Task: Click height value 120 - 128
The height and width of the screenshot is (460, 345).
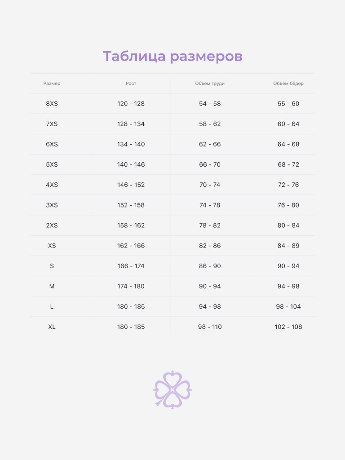Action: pyautogui.click(x=131, y=104)
